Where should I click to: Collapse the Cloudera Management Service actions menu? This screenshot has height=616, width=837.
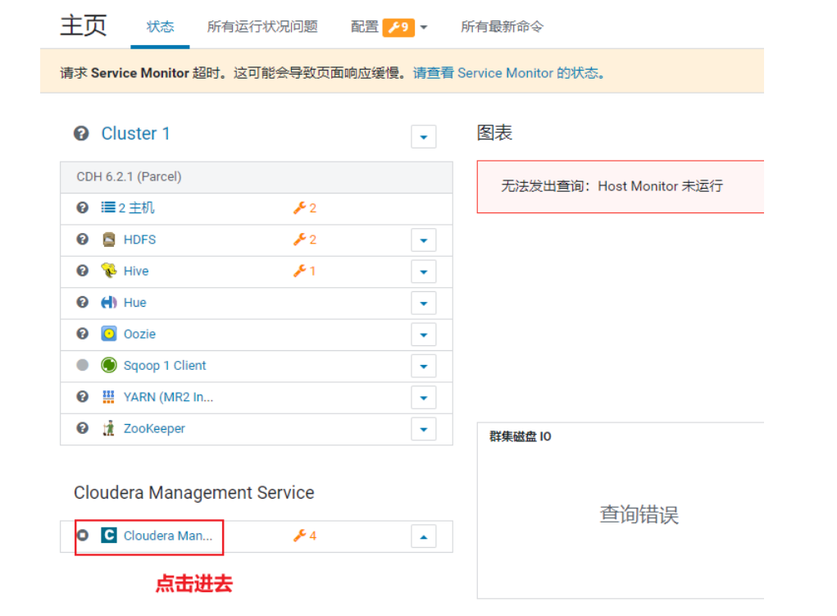pyautogui.click(x=423, y=537)
